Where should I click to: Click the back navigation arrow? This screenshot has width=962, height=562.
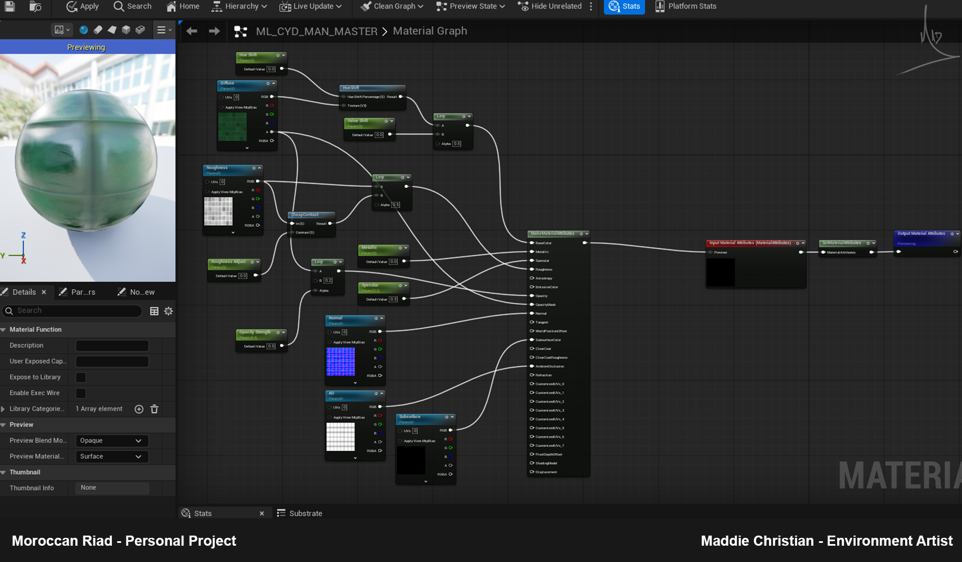[192, 31]
